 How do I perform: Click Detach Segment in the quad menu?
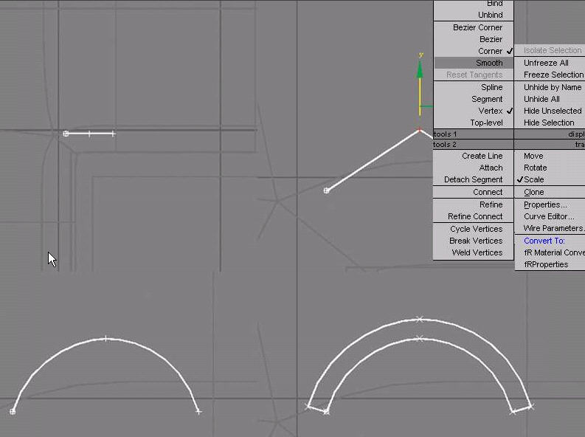473,179
